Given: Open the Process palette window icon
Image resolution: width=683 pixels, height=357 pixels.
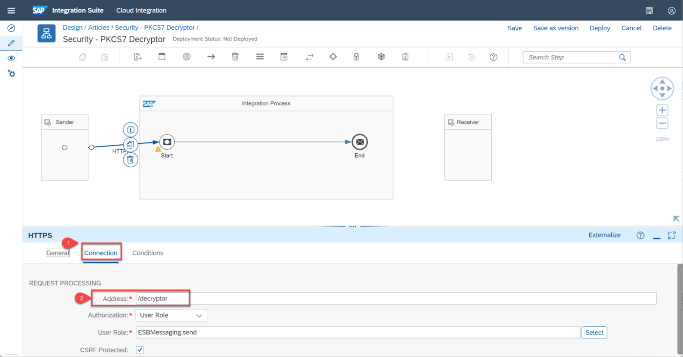Looking at the screenshot, I should pos(162,57).
